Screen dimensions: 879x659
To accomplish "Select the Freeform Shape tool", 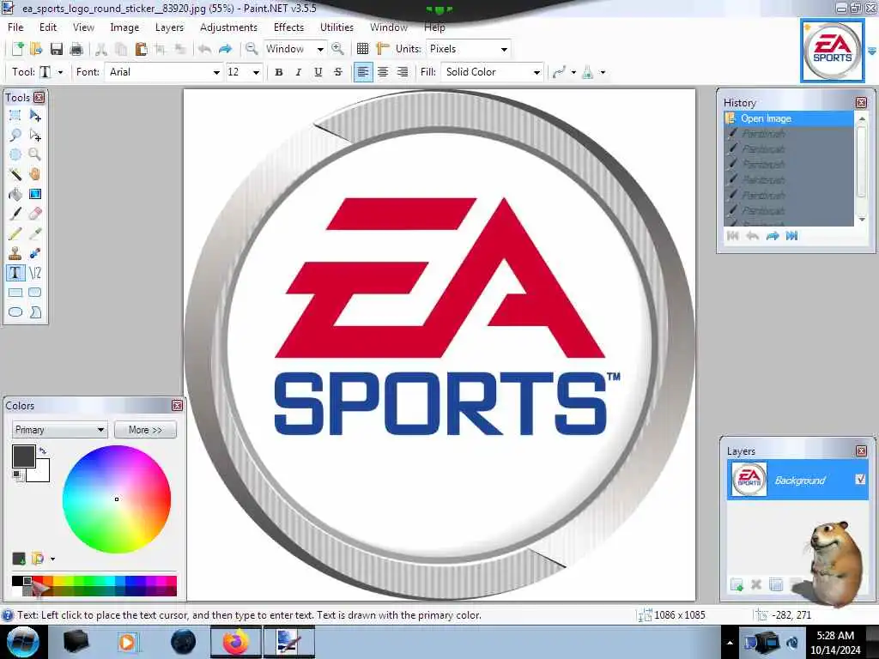I will pyautogui.click(x=34, y=312).
